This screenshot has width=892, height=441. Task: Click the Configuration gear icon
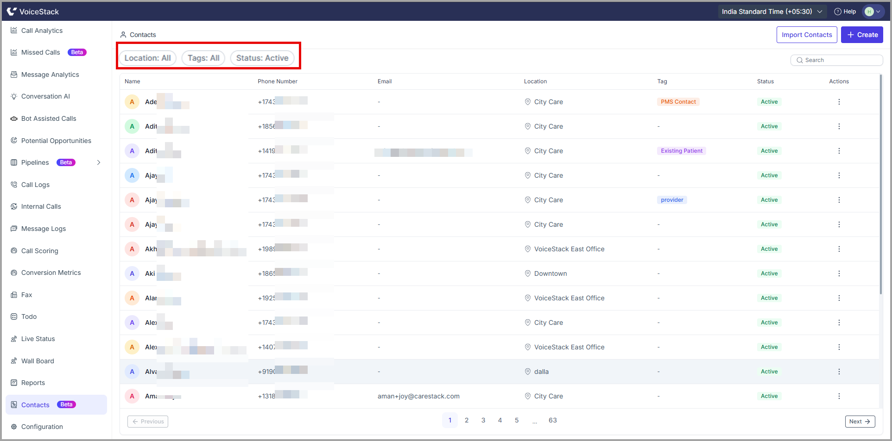click(x=14, y=427)
